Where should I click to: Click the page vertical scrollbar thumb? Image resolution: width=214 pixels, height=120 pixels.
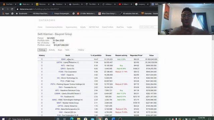(213, 37)
